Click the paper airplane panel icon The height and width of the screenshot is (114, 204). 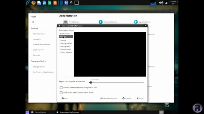pyautogui.click(x=71, y=3)
